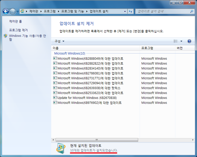Open Windows 기능 사용/사용 안 함 link
The width and height of the screenshot is (197, 157).
pos(28,38)
